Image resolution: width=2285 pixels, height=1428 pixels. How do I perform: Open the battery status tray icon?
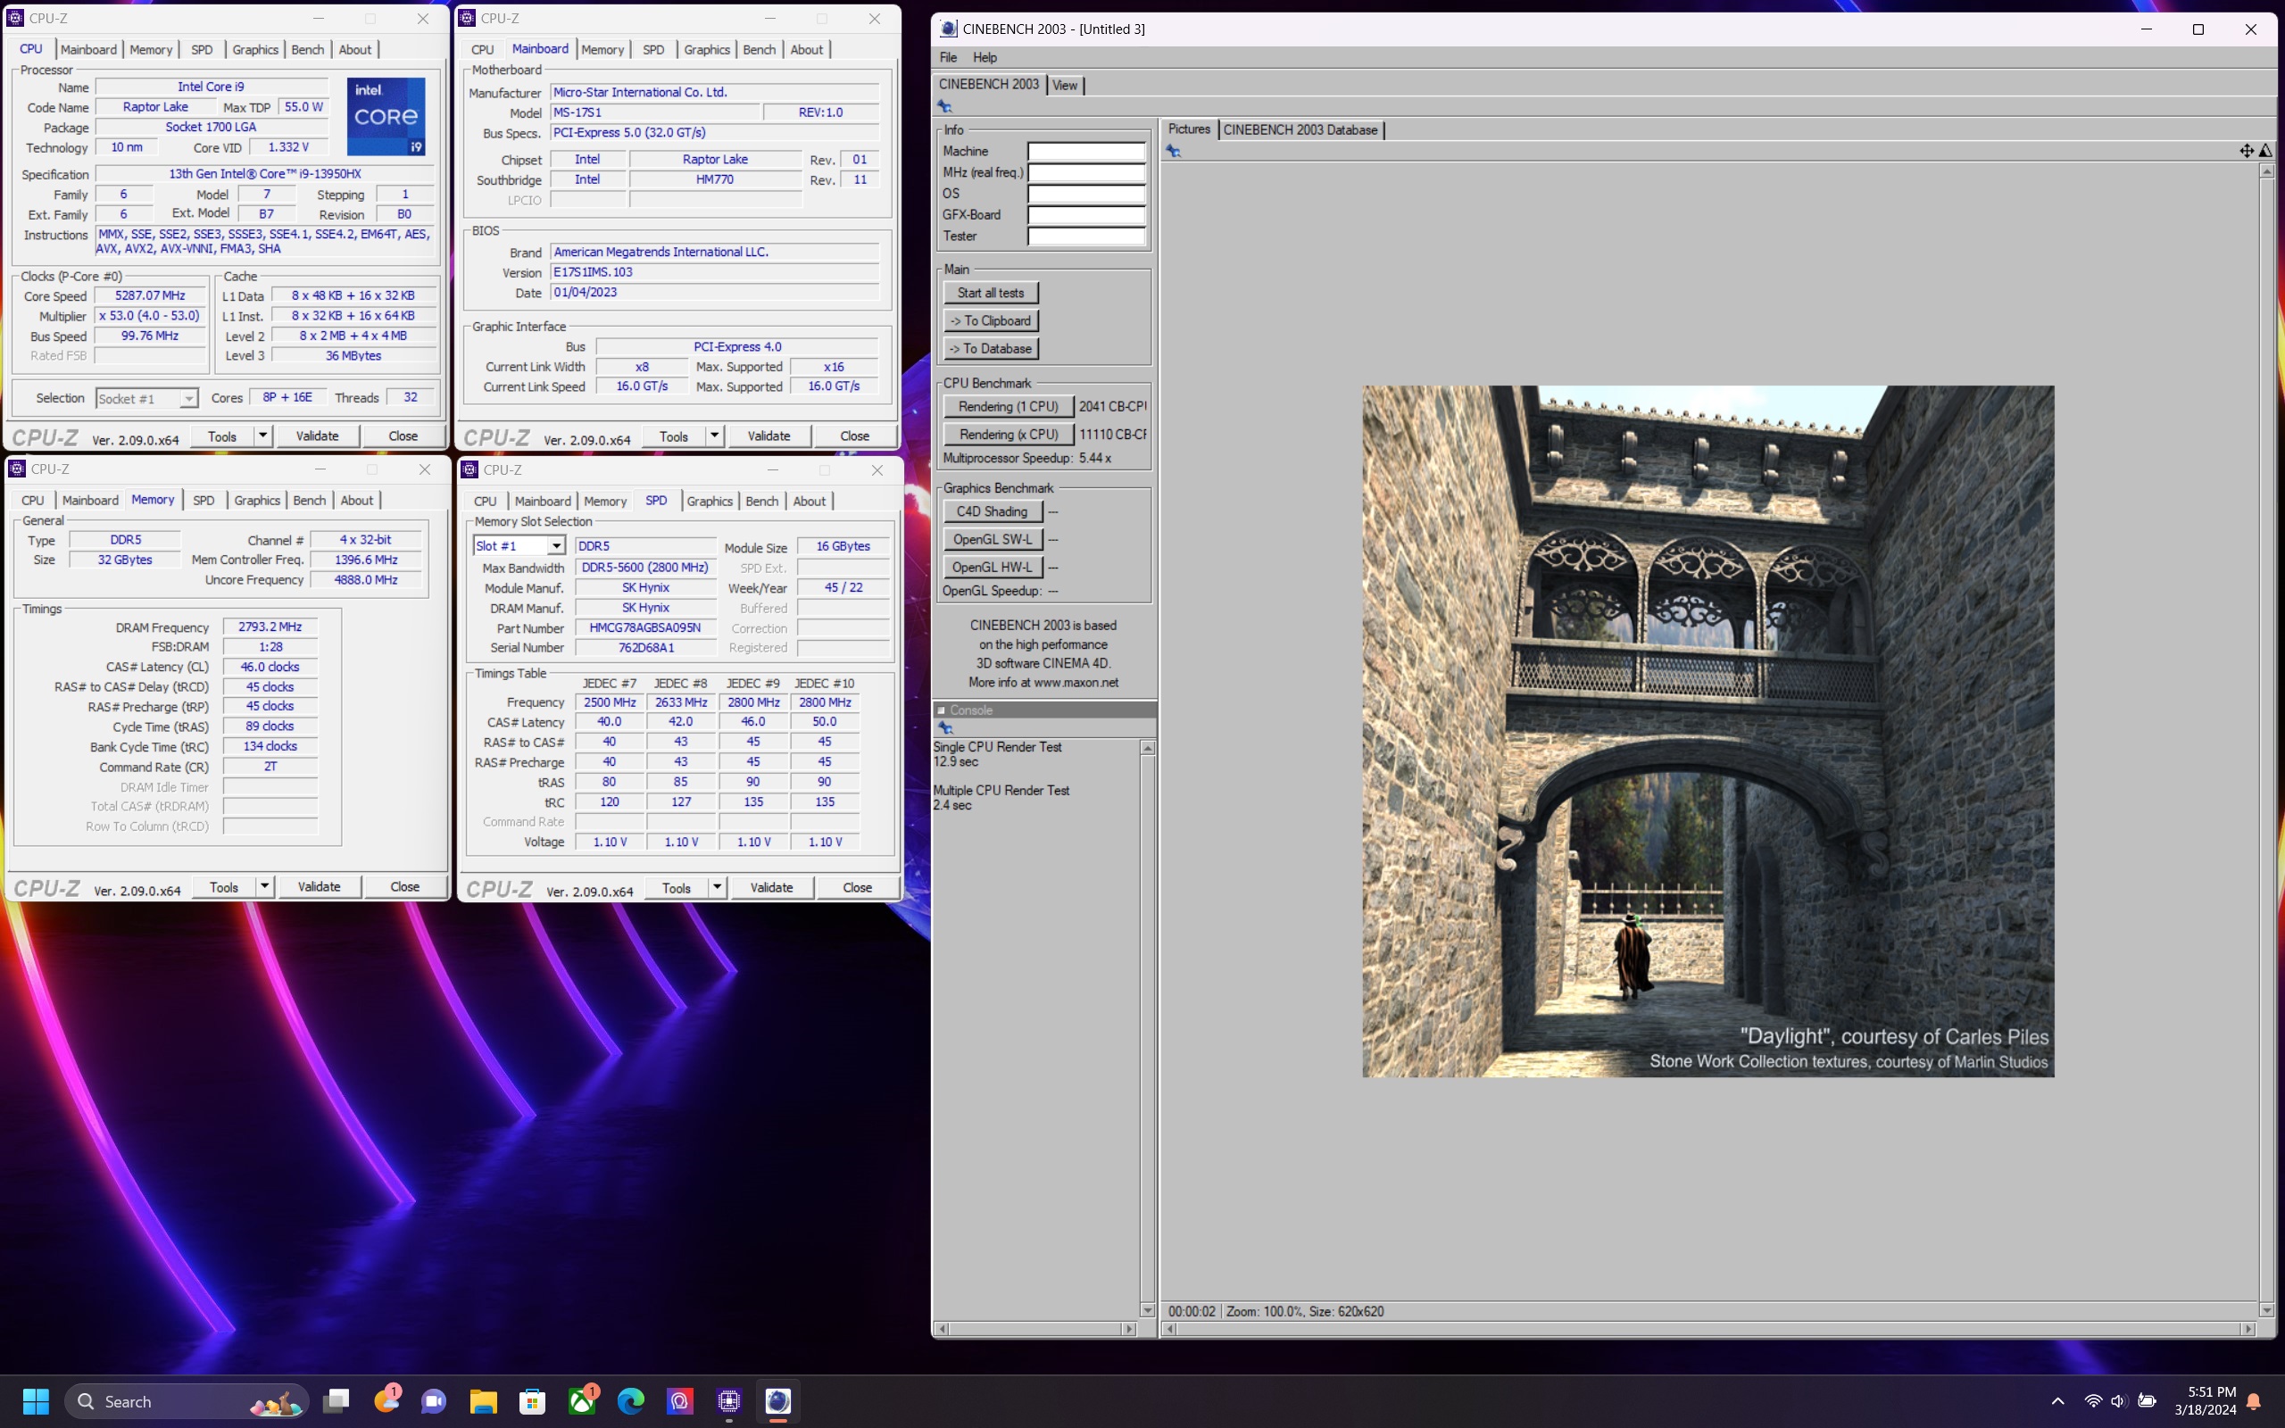click(x=2146, y=1400)
